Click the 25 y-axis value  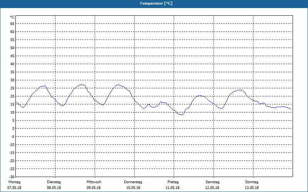pyautogui.click(x=12, y=88)
